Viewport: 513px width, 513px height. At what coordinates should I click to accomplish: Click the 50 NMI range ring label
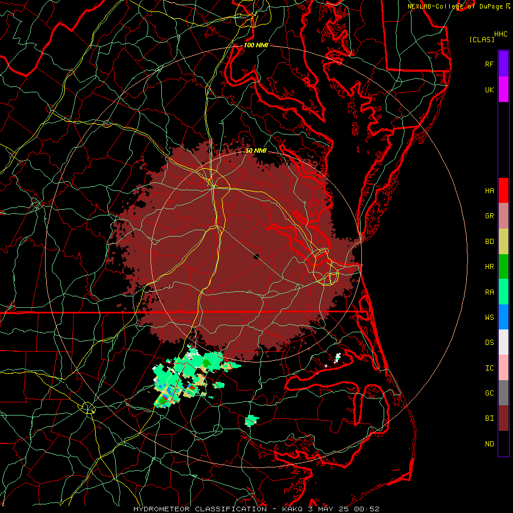[x=256, y=150]
